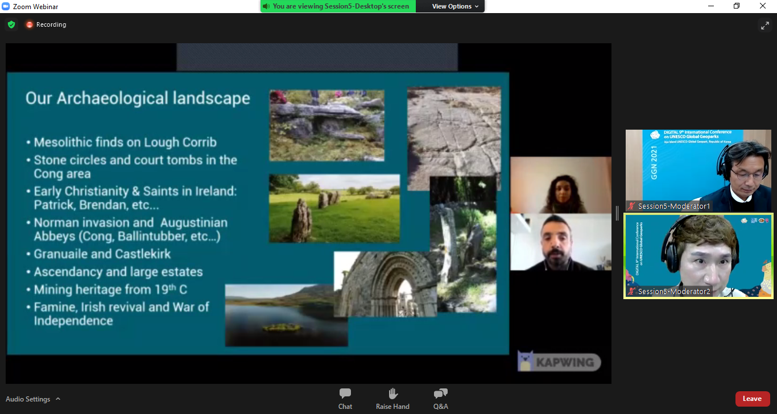Click the bearded man's video in shared screen
Viewport: 777px width, 414px height.
560,242
